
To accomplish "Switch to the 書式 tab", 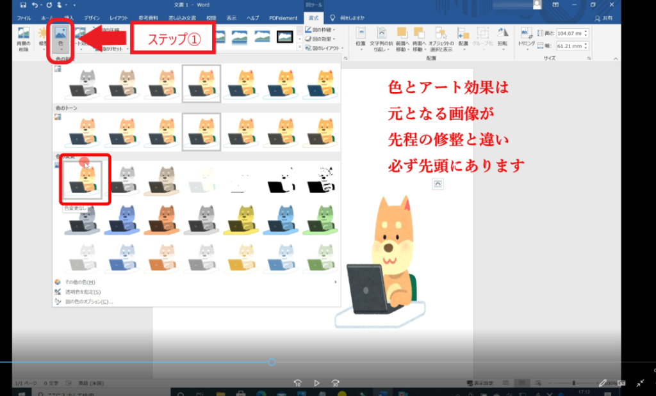I will (x=313, y=19).
